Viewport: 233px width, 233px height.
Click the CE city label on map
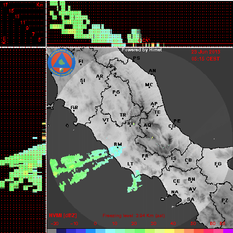(177, 181)
